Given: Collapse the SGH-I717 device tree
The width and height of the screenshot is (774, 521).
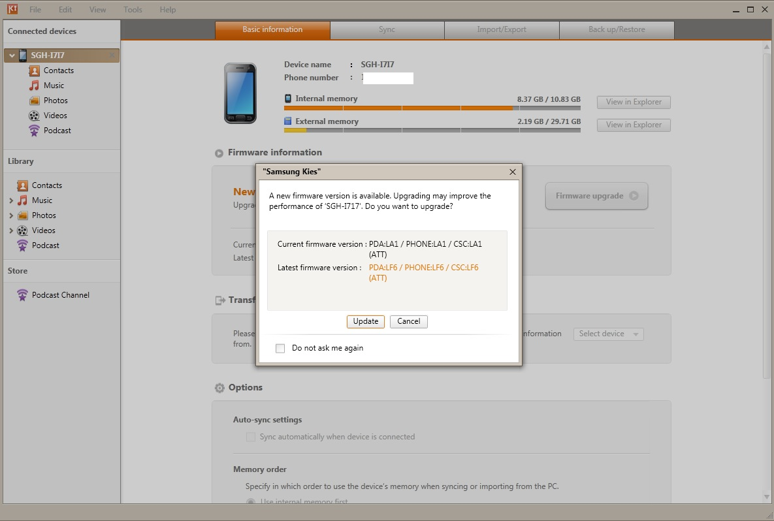Looking at the screenshot, I should pyautogui.click(x=12, y=55).
